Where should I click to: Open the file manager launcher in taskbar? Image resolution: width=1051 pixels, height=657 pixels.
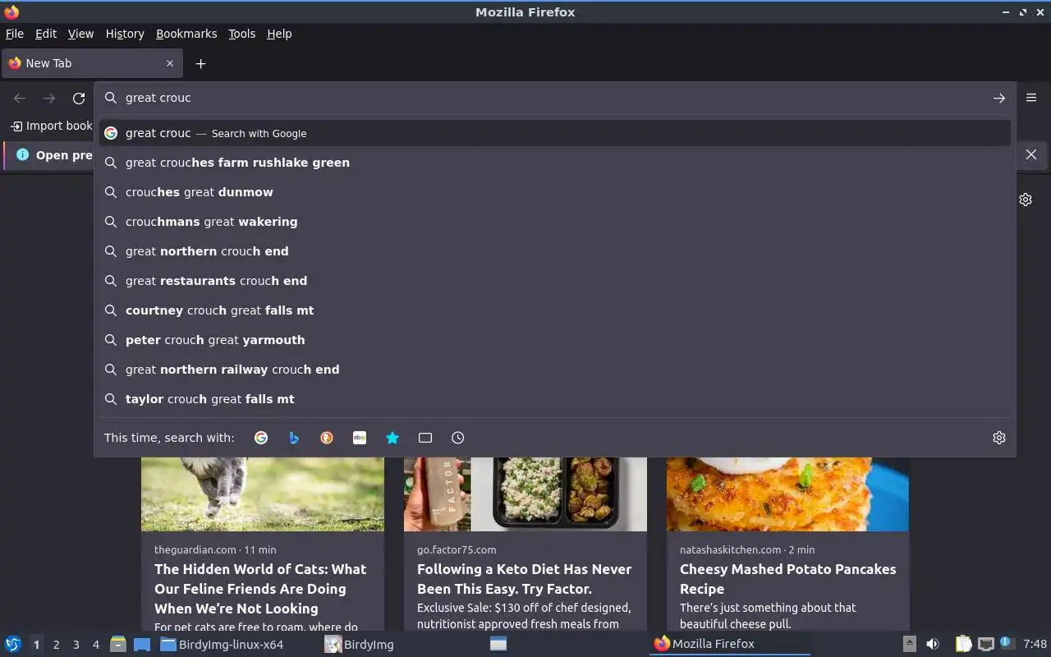(x=117, y=644)
